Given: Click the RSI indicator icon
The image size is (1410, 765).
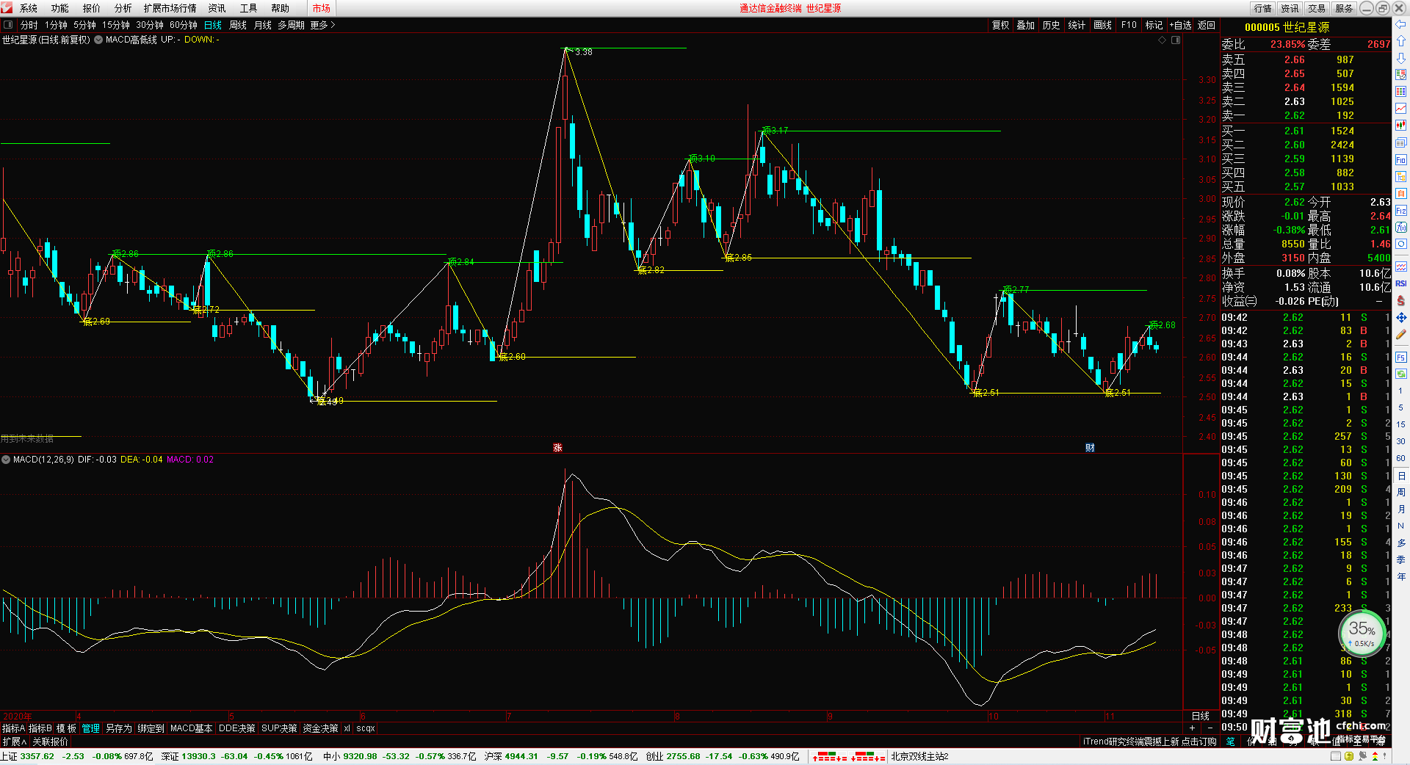Looking at the screenshot, I should (x=1400, y=283).
